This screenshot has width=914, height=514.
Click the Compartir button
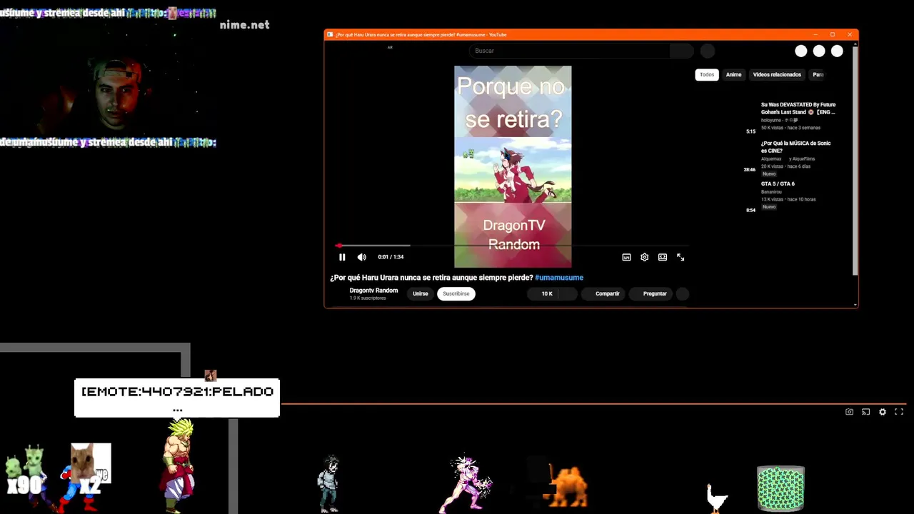click(603, 293)
